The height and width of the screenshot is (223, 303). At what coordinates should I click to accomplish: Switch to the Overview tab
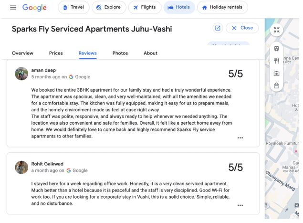(x=22, y=53)
